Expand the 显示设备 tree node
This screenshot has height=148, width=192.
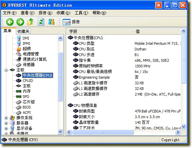coord(6,128)
